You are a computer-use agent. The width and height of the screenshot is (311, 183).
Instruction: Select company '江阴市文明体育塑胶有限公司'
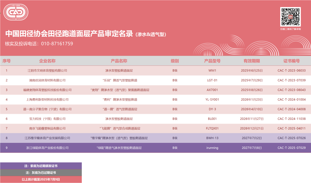[47, 71]
